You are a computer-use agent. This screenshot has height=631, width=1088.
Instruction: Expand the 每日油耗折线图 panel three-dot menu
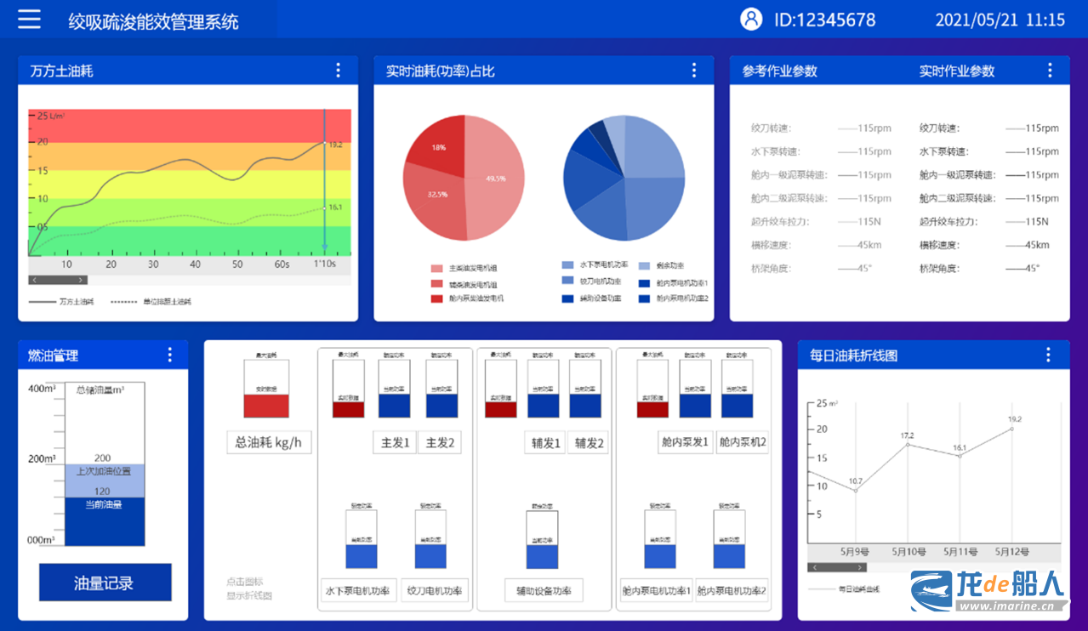pyautogui.click(x=1049, y=355)
